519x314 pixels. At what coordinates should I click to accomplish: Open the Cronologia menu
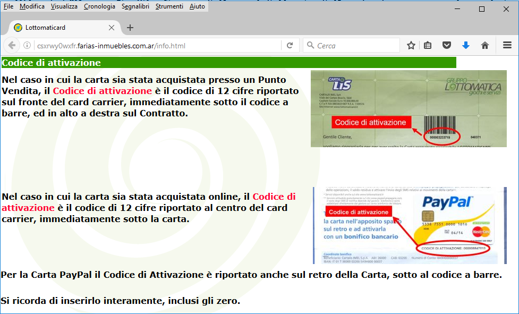pos(99,6)
